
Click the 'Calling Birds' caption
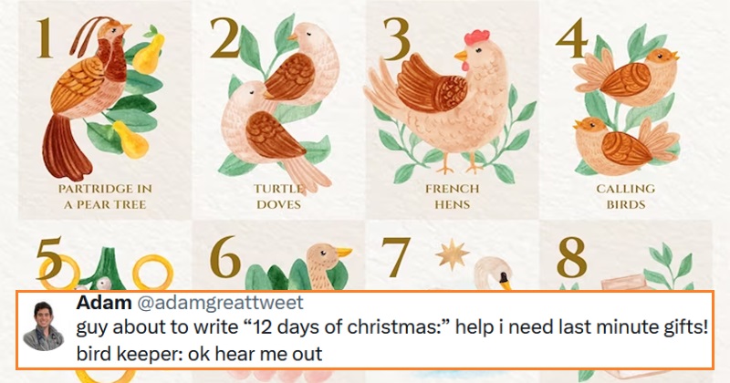(x=626, y=196)
